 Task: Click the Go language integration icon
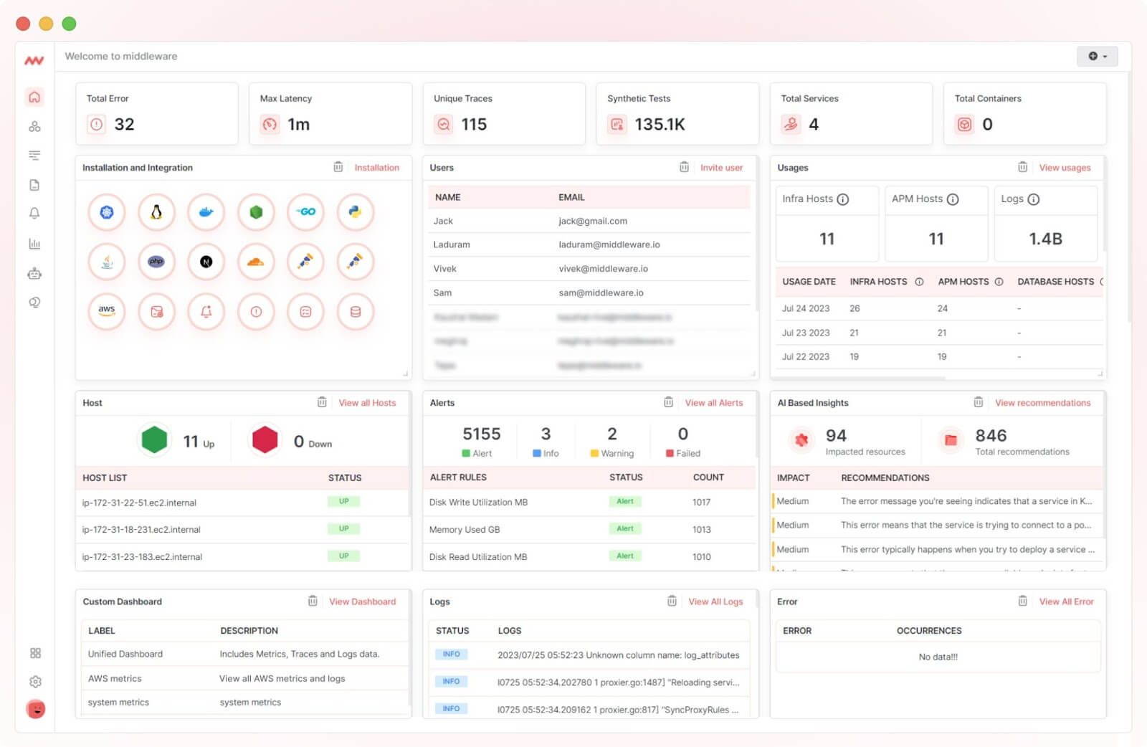(305, 212)
